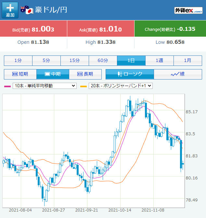Click the pink moving average color swatch
The image size is (206, 218).
coord(7,86)
